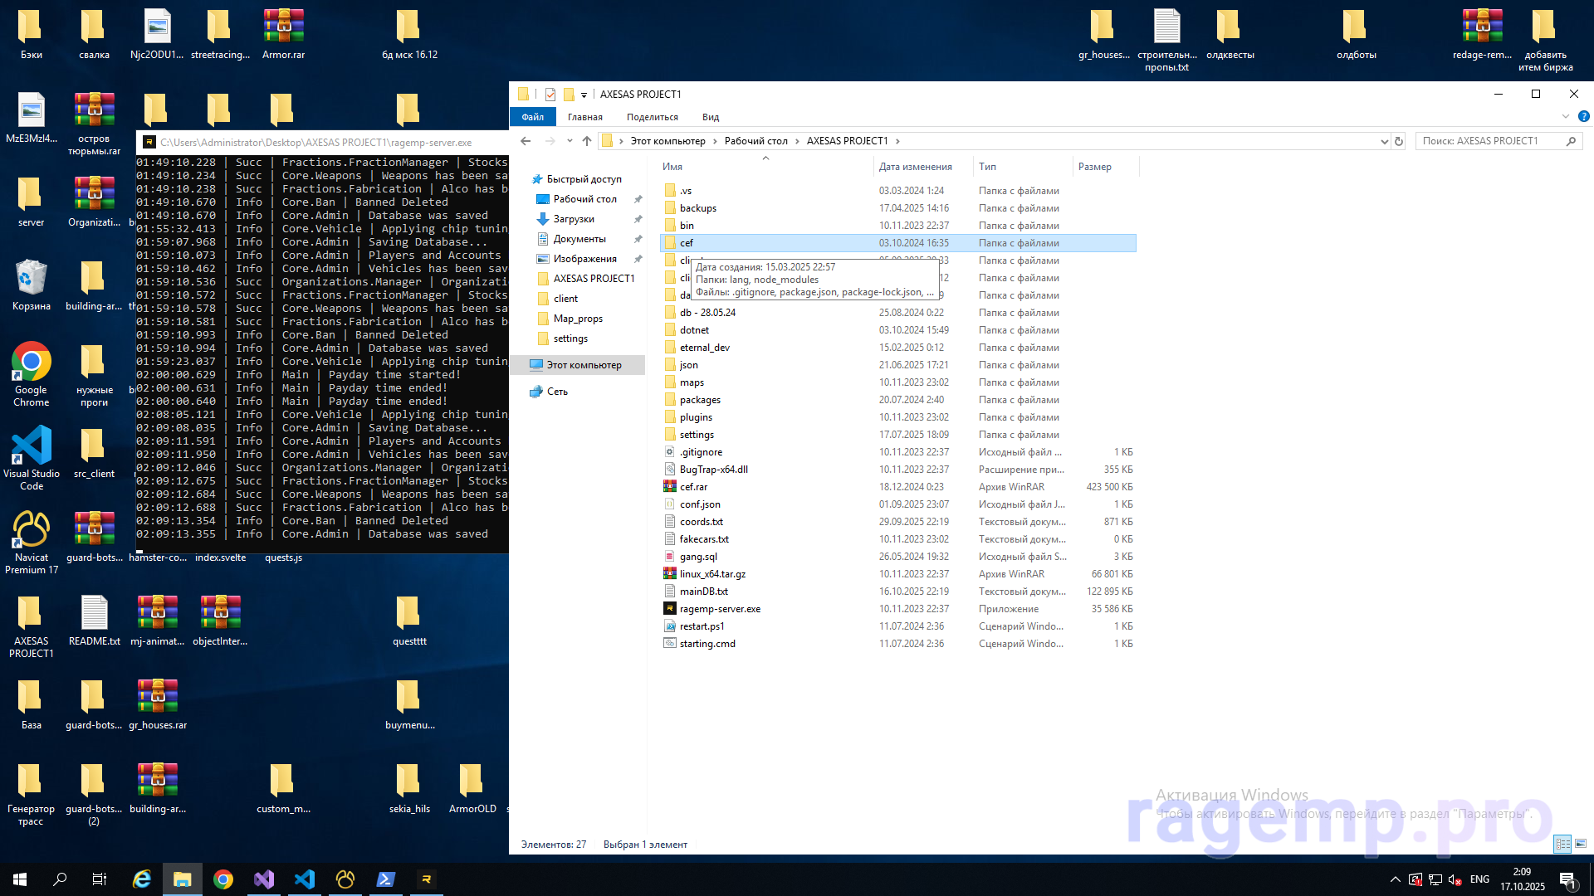Viewport: 1594px width, 896px height.
Task: Click the search field for AXESAS PROJECT1
Action: (1490, 141)
